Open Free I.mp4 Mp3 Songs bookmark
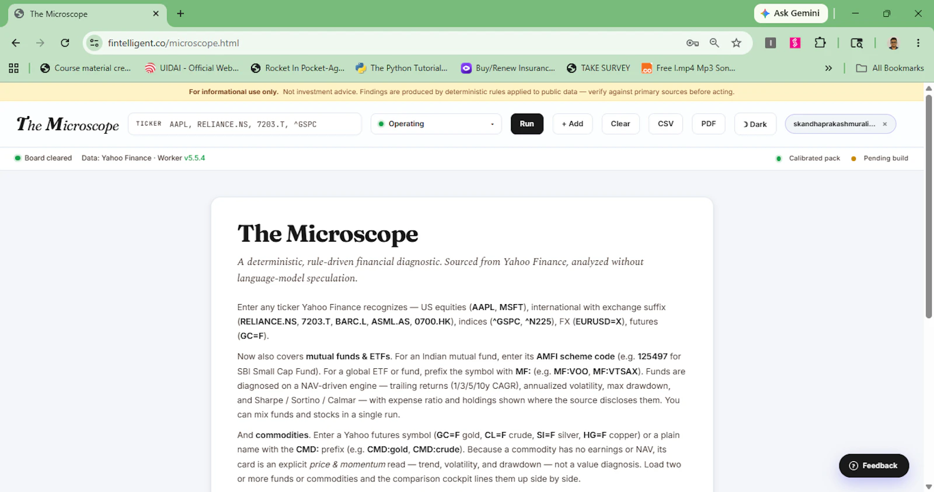 click(688, 68)
